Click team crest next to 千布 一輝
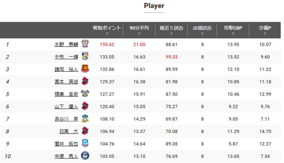Image resolution: width=284 pixels, height=163 pixels. 85,57
